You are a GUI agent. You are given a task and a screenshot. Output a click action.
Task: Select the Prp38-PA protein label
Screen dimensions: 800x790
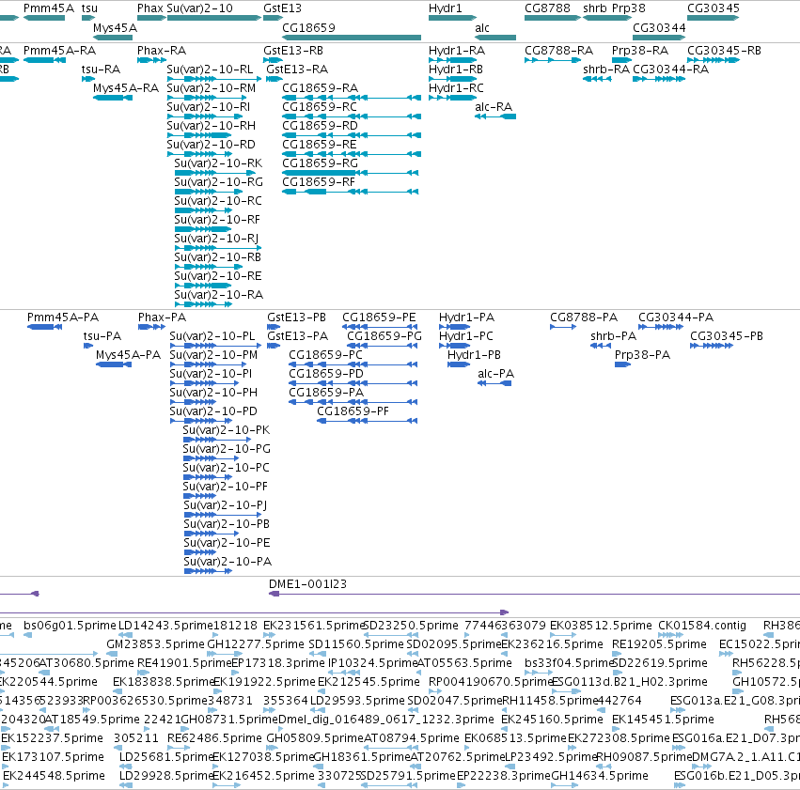[x=642, y=355]
